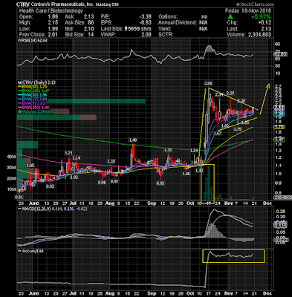Click the CTRV (Daily) chart legend title
This screenshot has height=297, width=292.
[36, 82]
